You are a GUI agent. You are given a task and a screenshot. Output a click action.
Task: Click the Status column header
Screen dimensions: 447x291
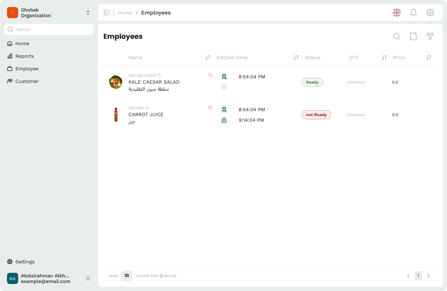(x=313, y=57)
